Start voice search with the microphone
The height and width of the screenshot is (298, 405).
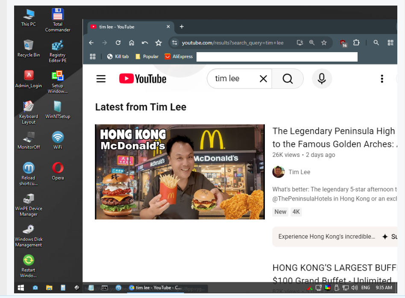322,79
